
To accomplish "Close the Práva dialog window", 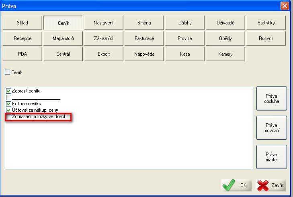I will (x=284, y=6).
